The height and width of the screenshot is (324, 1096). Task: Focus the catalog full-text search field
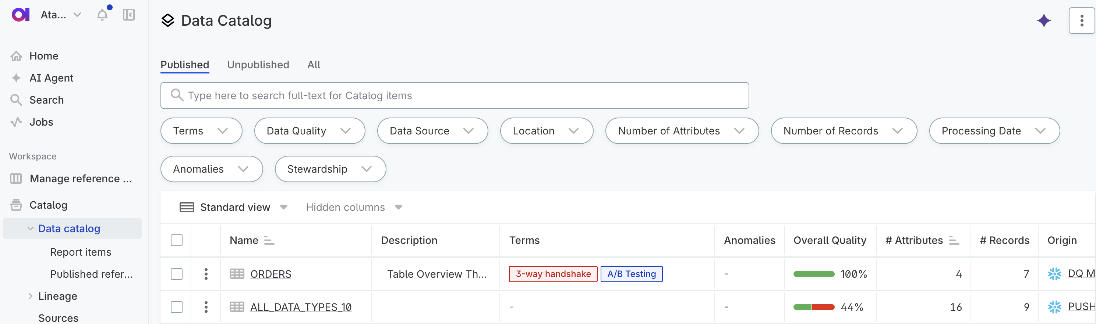click(455, 95)
